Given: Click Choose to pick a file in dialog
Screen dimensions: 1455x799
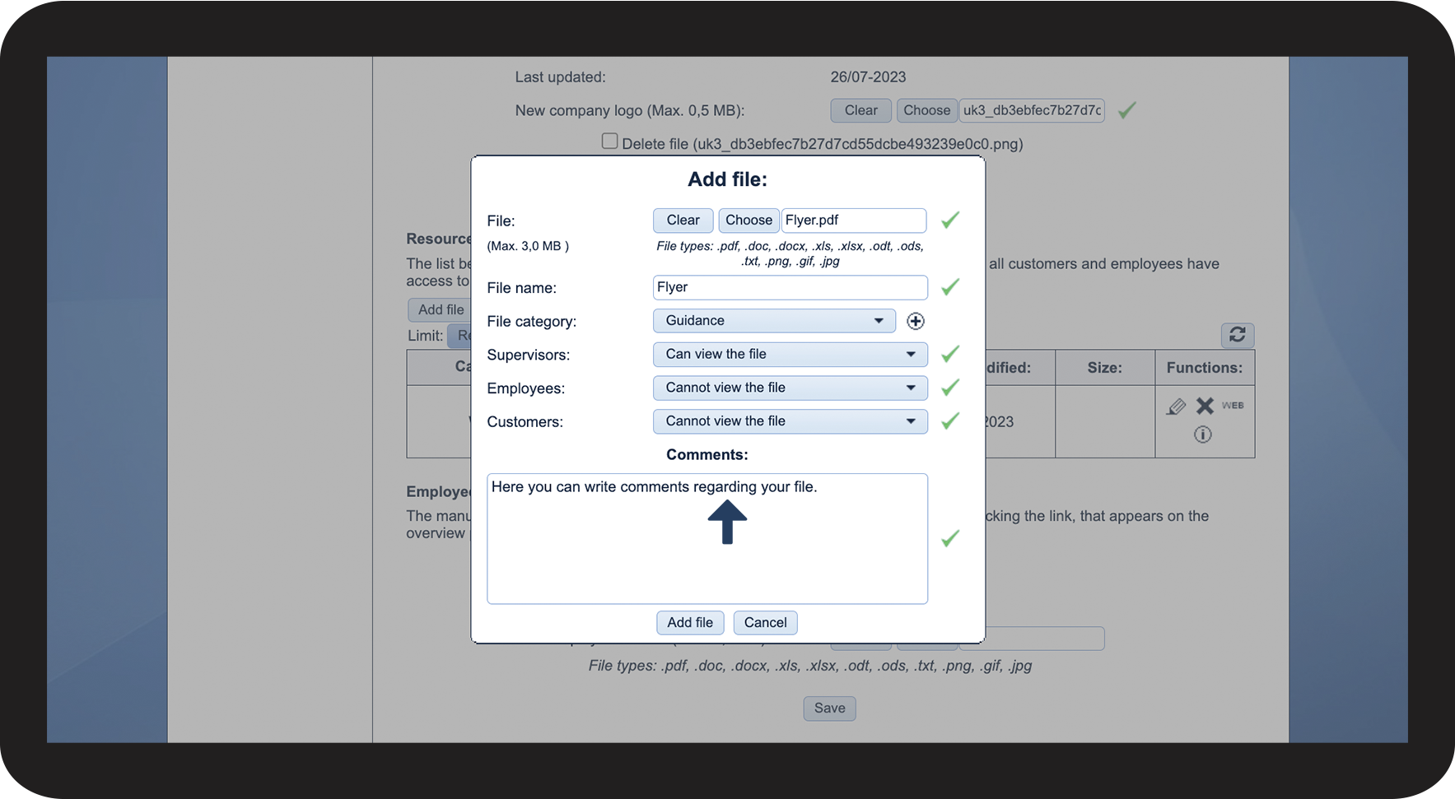Looking at the screenshot, I should (748, 221).
